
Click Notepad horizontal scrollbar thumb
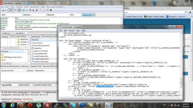point(82,98)
